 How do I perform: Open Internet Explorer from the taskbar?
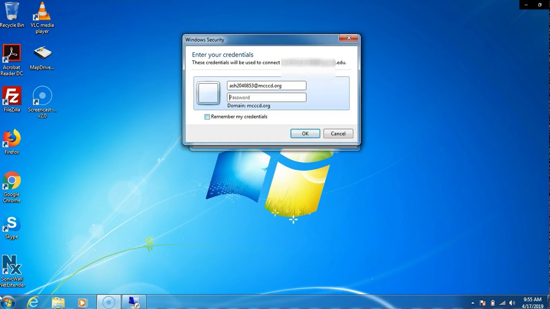coord(33,302)
